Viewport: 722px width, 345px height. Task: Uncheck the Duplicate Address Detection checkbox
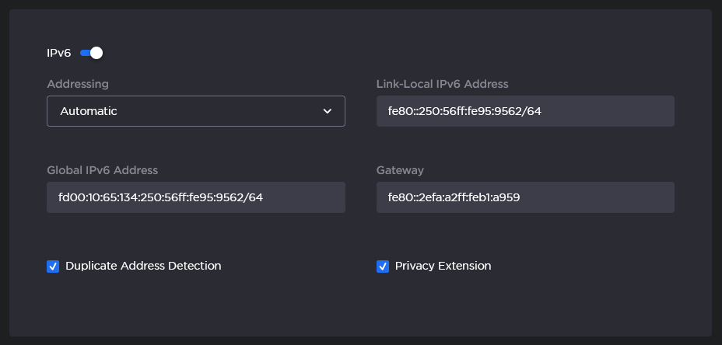53,267
